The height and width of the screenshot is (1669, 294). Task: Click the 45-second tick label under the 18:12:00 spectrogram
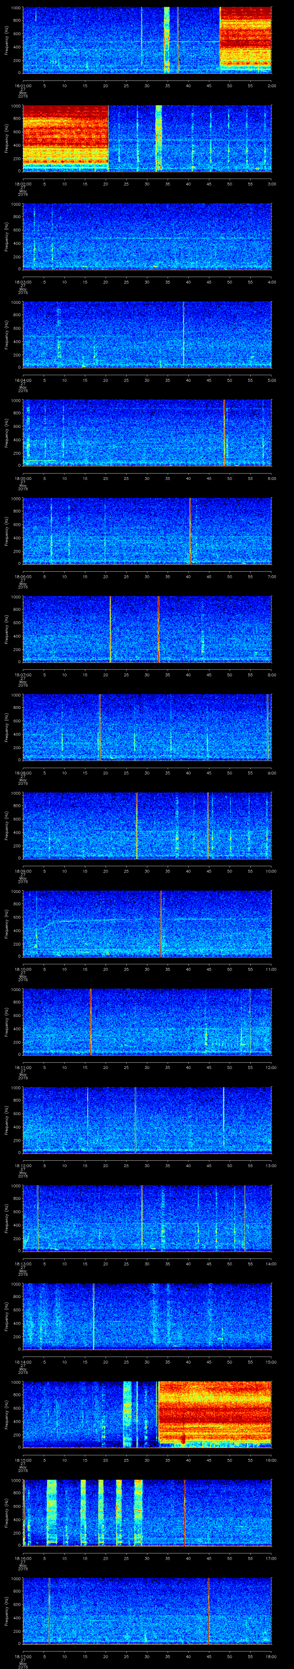pos(209,1166)
